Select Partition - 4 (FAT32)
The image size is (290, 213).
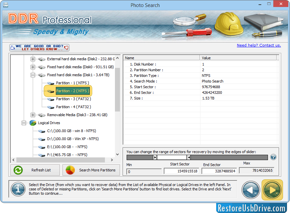[x=74, y=107]
